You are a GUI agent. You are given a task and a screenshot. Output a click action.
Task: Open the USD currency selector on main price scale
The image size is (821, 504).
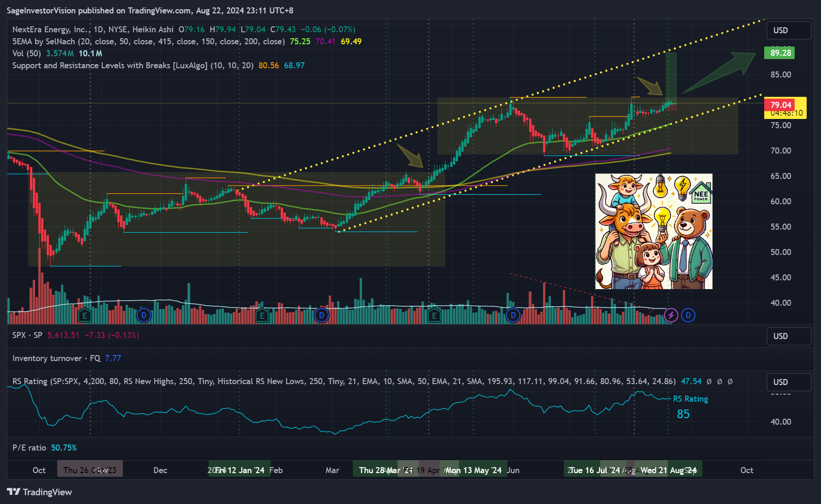click(789, 30)
